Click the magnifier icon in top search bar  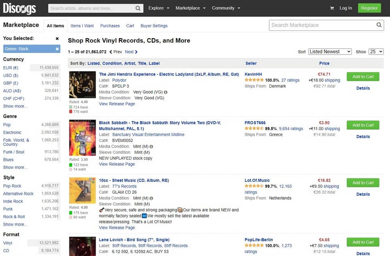pyautogui.click(x=138, y=8)
